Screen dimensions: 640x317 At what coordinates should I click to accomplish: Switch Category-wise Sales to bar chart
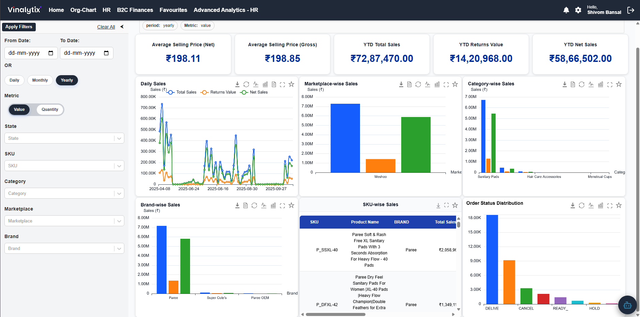click(x=600, y=84)
